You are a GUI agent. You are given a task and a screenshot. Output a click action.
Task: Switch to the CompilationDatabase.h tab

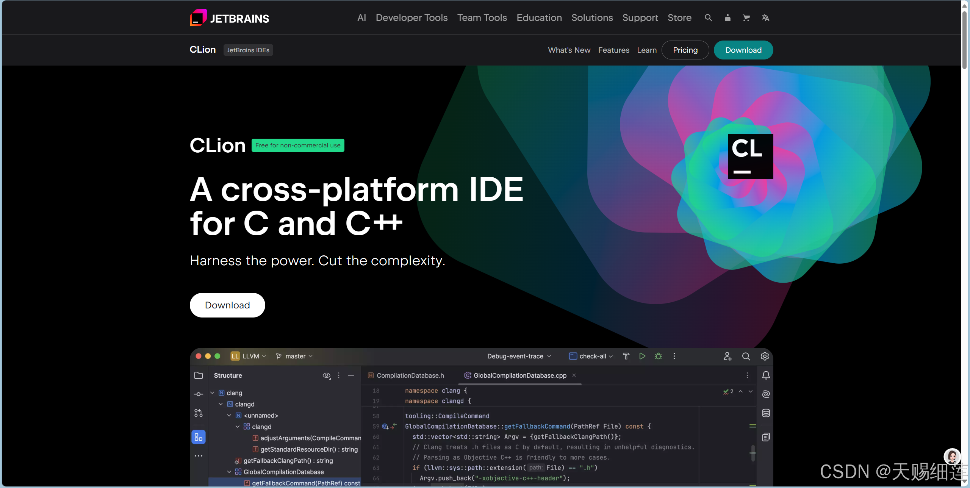(410, 375)
